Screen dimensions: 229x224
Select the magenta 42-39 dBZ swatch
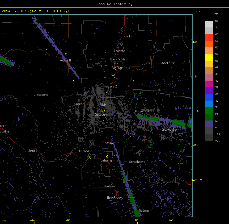coord(209,84)
